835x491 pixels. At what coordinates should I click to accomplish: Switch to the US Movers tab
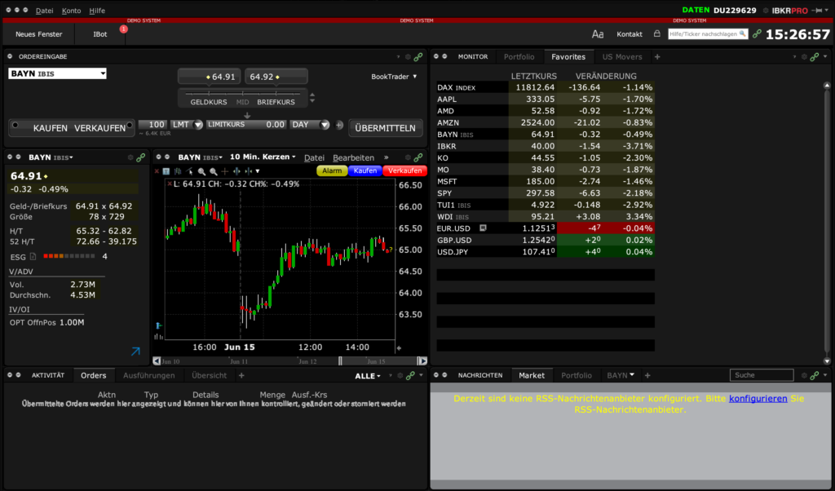(622, 56)
